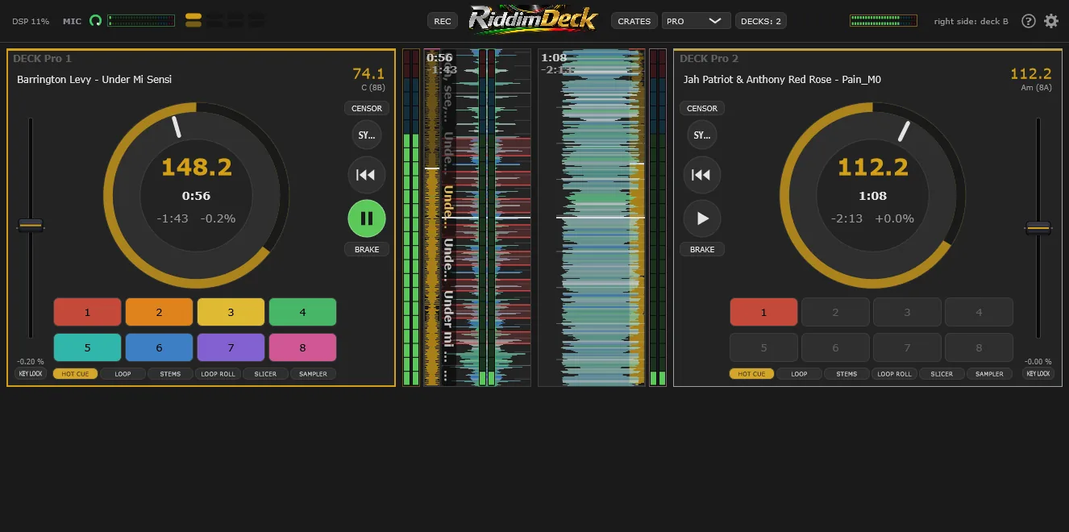Select SAMPLER pad mode on Deck Pro 2
The image size is (1069, 532).
[989, 373]
